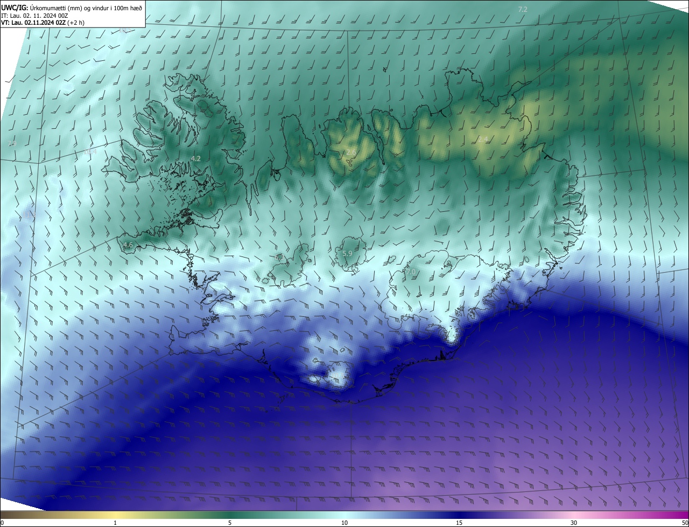
Task: Click the colorbar tick label 0
Action: click(2, 523)
